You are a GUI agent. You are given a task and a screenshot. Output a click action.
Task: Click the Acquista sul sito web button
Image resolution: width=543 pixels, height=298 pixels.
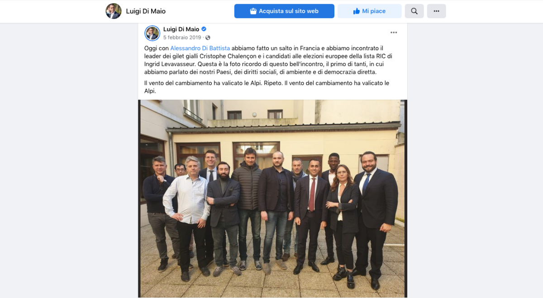coord(284,11)
